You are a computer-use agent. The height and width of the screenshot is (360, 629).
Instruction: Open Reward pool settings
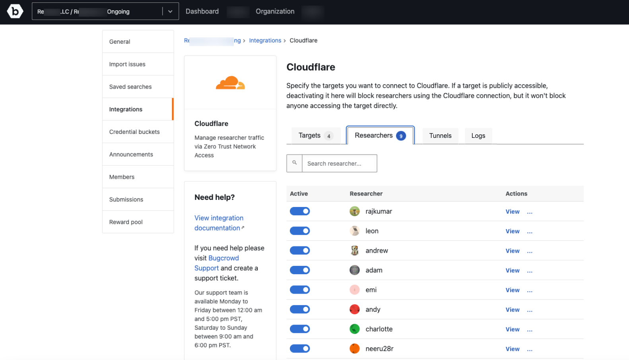pyautogui.click(x=138, y=222)
